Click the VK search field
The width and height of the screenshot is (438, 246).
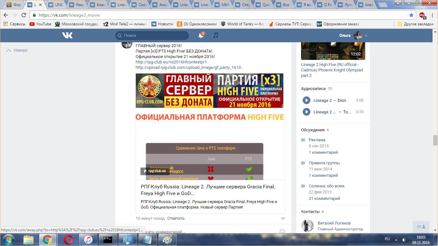click(x=152, y=36)
